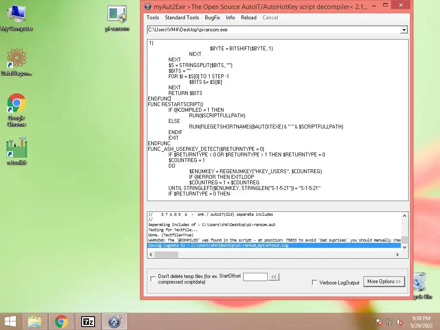Click the Cancel menu item
The image size is (440, 330).
[270, 17]
